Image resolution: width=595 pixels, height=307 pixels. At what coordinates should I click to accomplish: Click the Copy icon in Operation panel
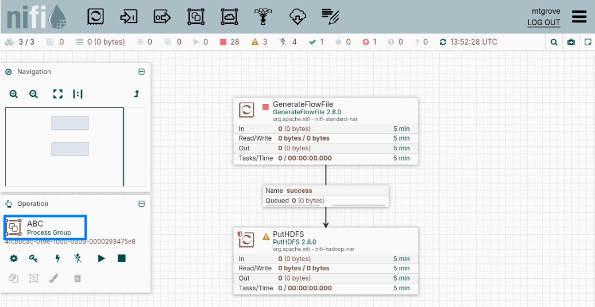pos(14,278)
